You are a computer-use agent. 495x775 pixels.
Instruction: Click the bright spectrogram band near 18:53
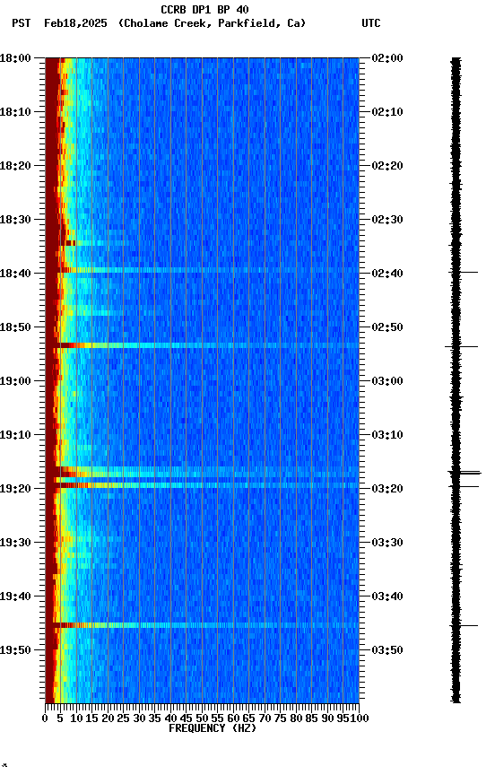point(202,345)
